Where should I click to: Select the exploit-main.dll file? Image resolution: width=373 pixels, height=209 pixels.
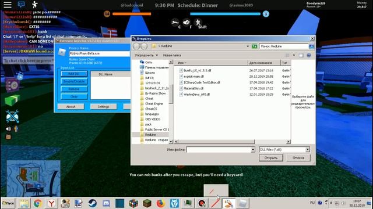pos(193,76)
